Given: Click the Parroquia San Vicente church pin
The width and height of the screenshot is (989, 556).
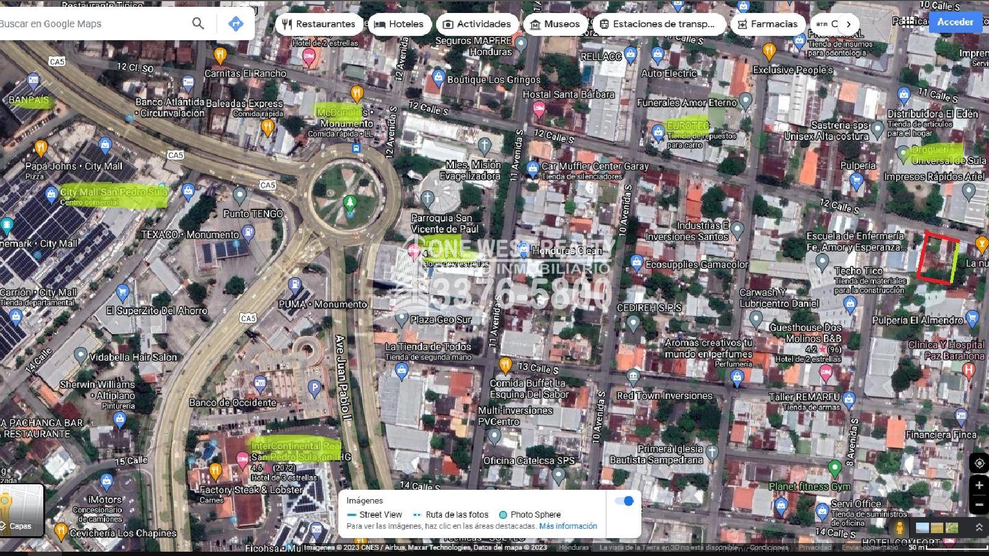Looking at the screenshot, I should tap(427, 199).
